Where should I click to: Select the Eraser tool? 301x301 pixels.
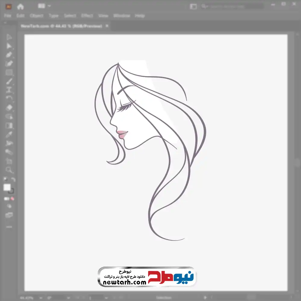point(9,107)
